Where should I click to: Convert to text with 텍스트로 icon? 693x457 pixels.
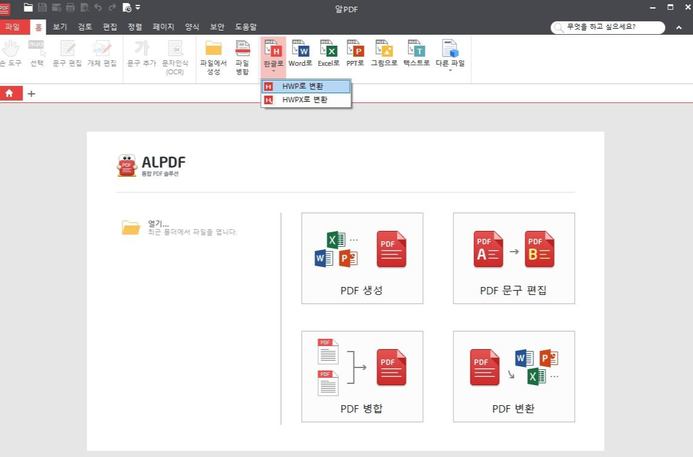(416, 54)
